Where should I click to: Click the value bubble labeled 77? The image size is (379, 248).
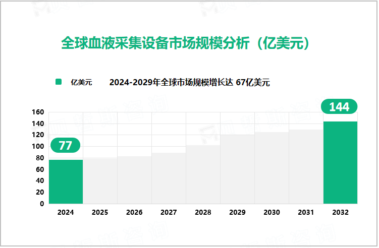click(x=65, y=145)
